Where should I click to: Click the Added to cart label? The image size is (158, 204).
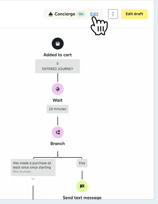click(57, 55)
